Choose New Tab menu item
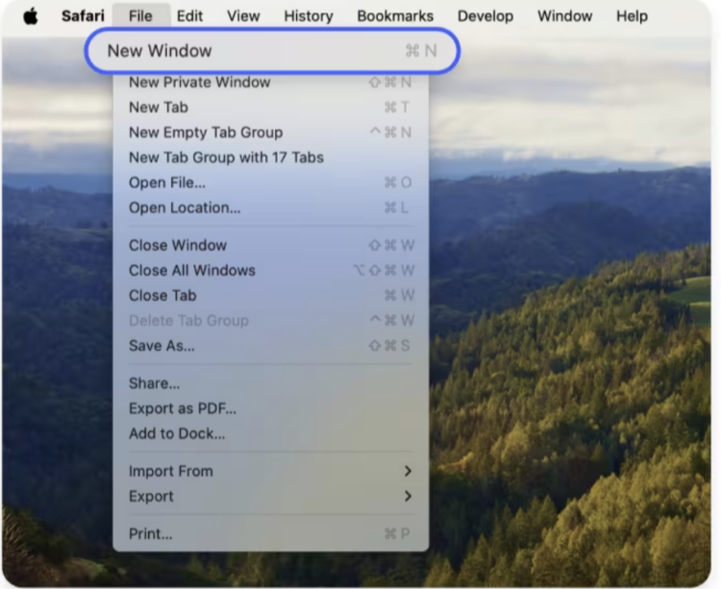 tap(271, 108)
